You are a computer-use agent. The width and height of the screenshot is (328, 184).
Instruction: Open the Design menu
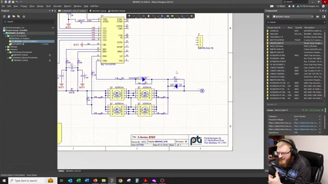(40, 6)
